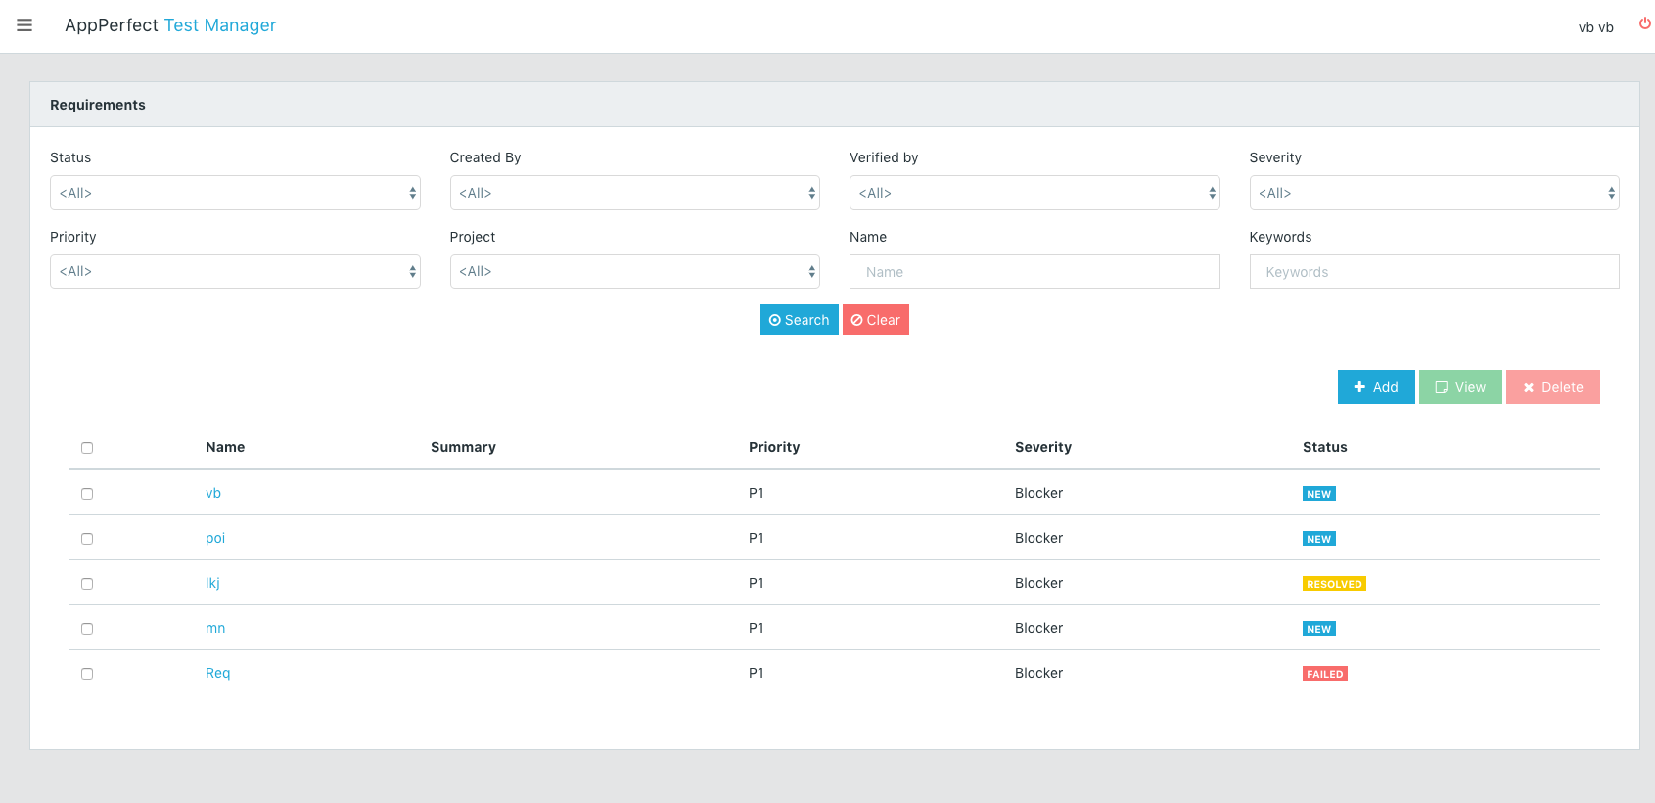Open the Project filter dropdown
This screenshot has width=1655, height=803.
point(634,271)
